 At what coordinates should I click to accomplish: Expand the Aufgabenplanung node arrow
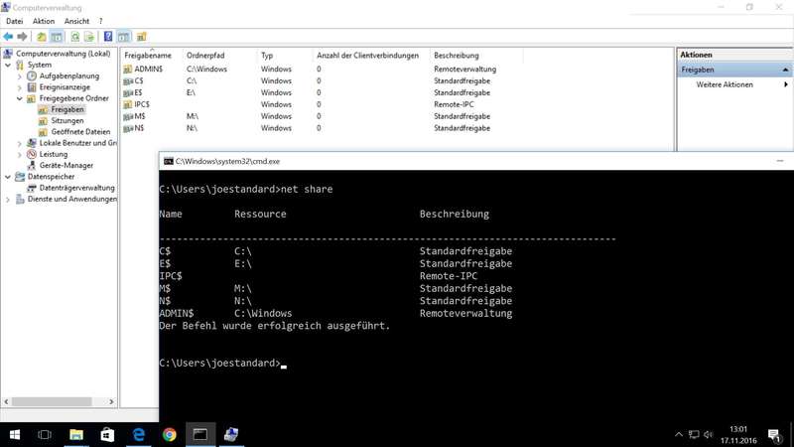coord(20,76)
